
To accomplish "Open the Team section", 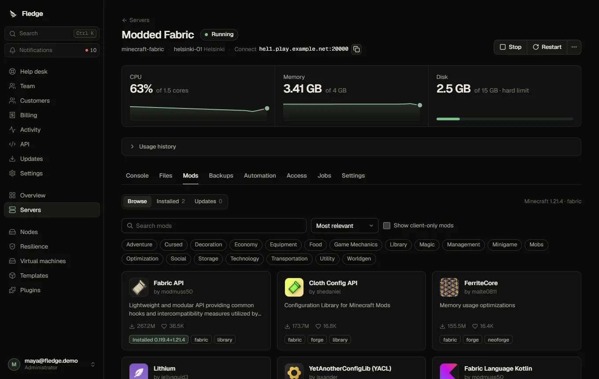I will point(52,86).
